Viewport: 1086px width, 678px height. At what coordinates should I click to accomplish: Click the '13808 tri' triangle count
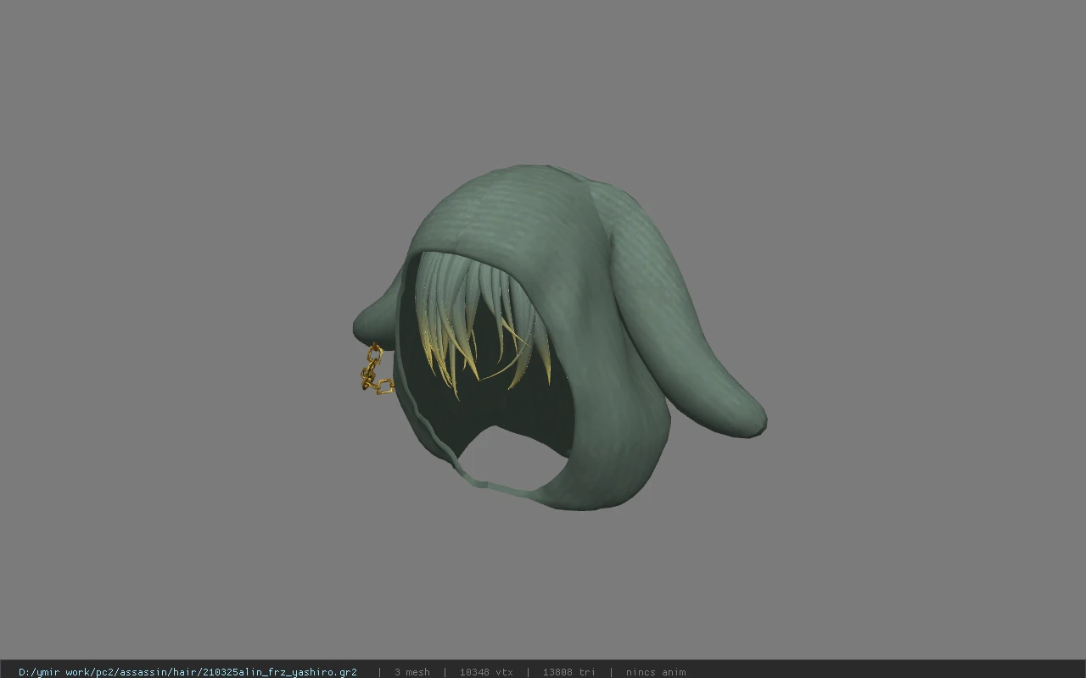click(568, 672)
